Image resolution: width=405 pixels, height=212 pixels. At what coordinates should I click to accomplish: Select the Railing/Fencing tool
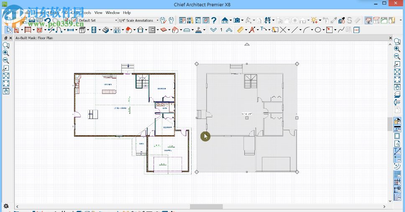28,30
